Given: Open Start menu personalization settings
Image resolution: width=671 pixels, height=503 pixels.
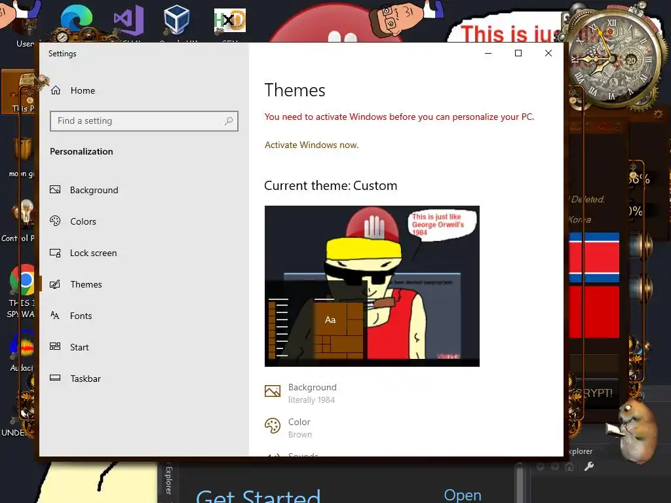Looking at the screenshot, I should click(79, 347).
